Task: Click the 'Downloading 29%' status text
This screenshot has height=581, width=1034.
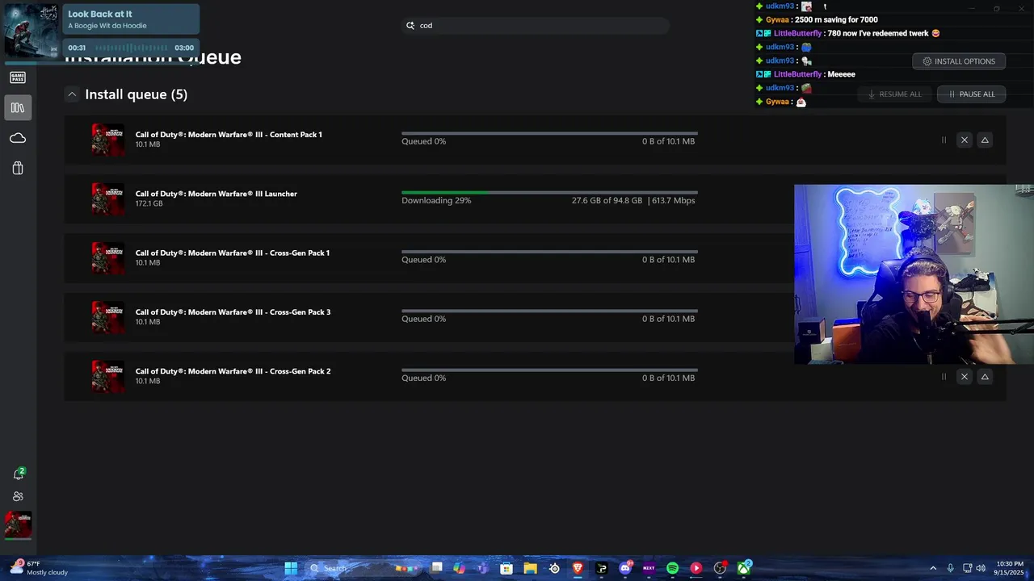Action: (x=436, y=200)
